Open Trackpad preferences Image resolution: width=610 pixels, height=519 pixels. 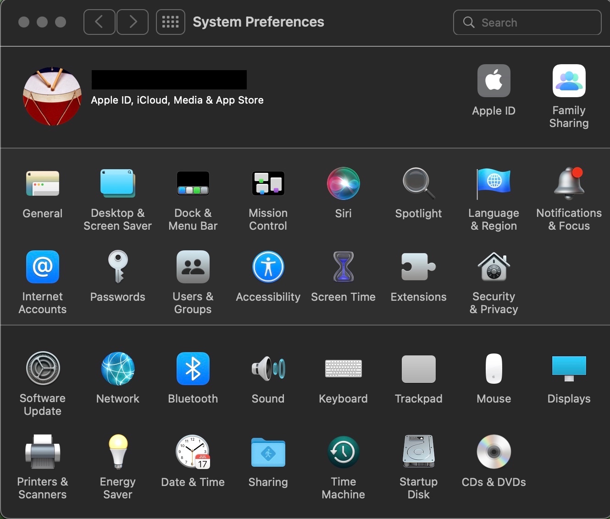(419, 368)
